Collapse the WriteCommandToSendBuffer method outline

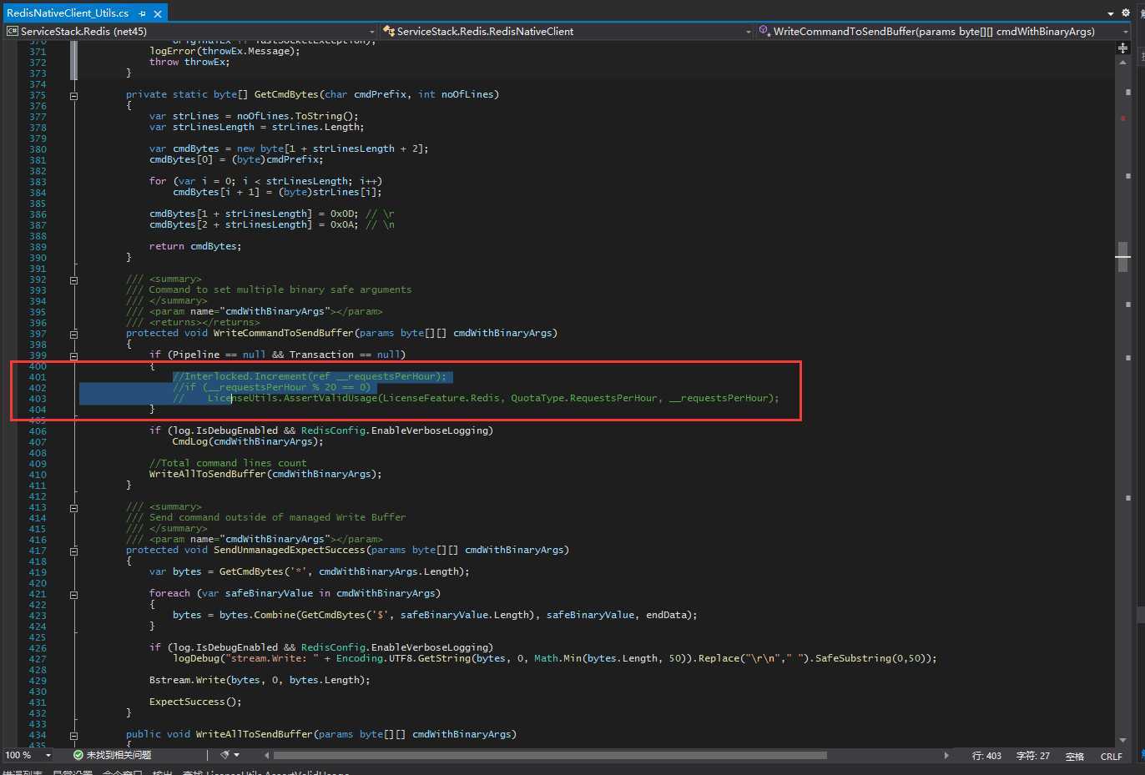coord(73,334)
